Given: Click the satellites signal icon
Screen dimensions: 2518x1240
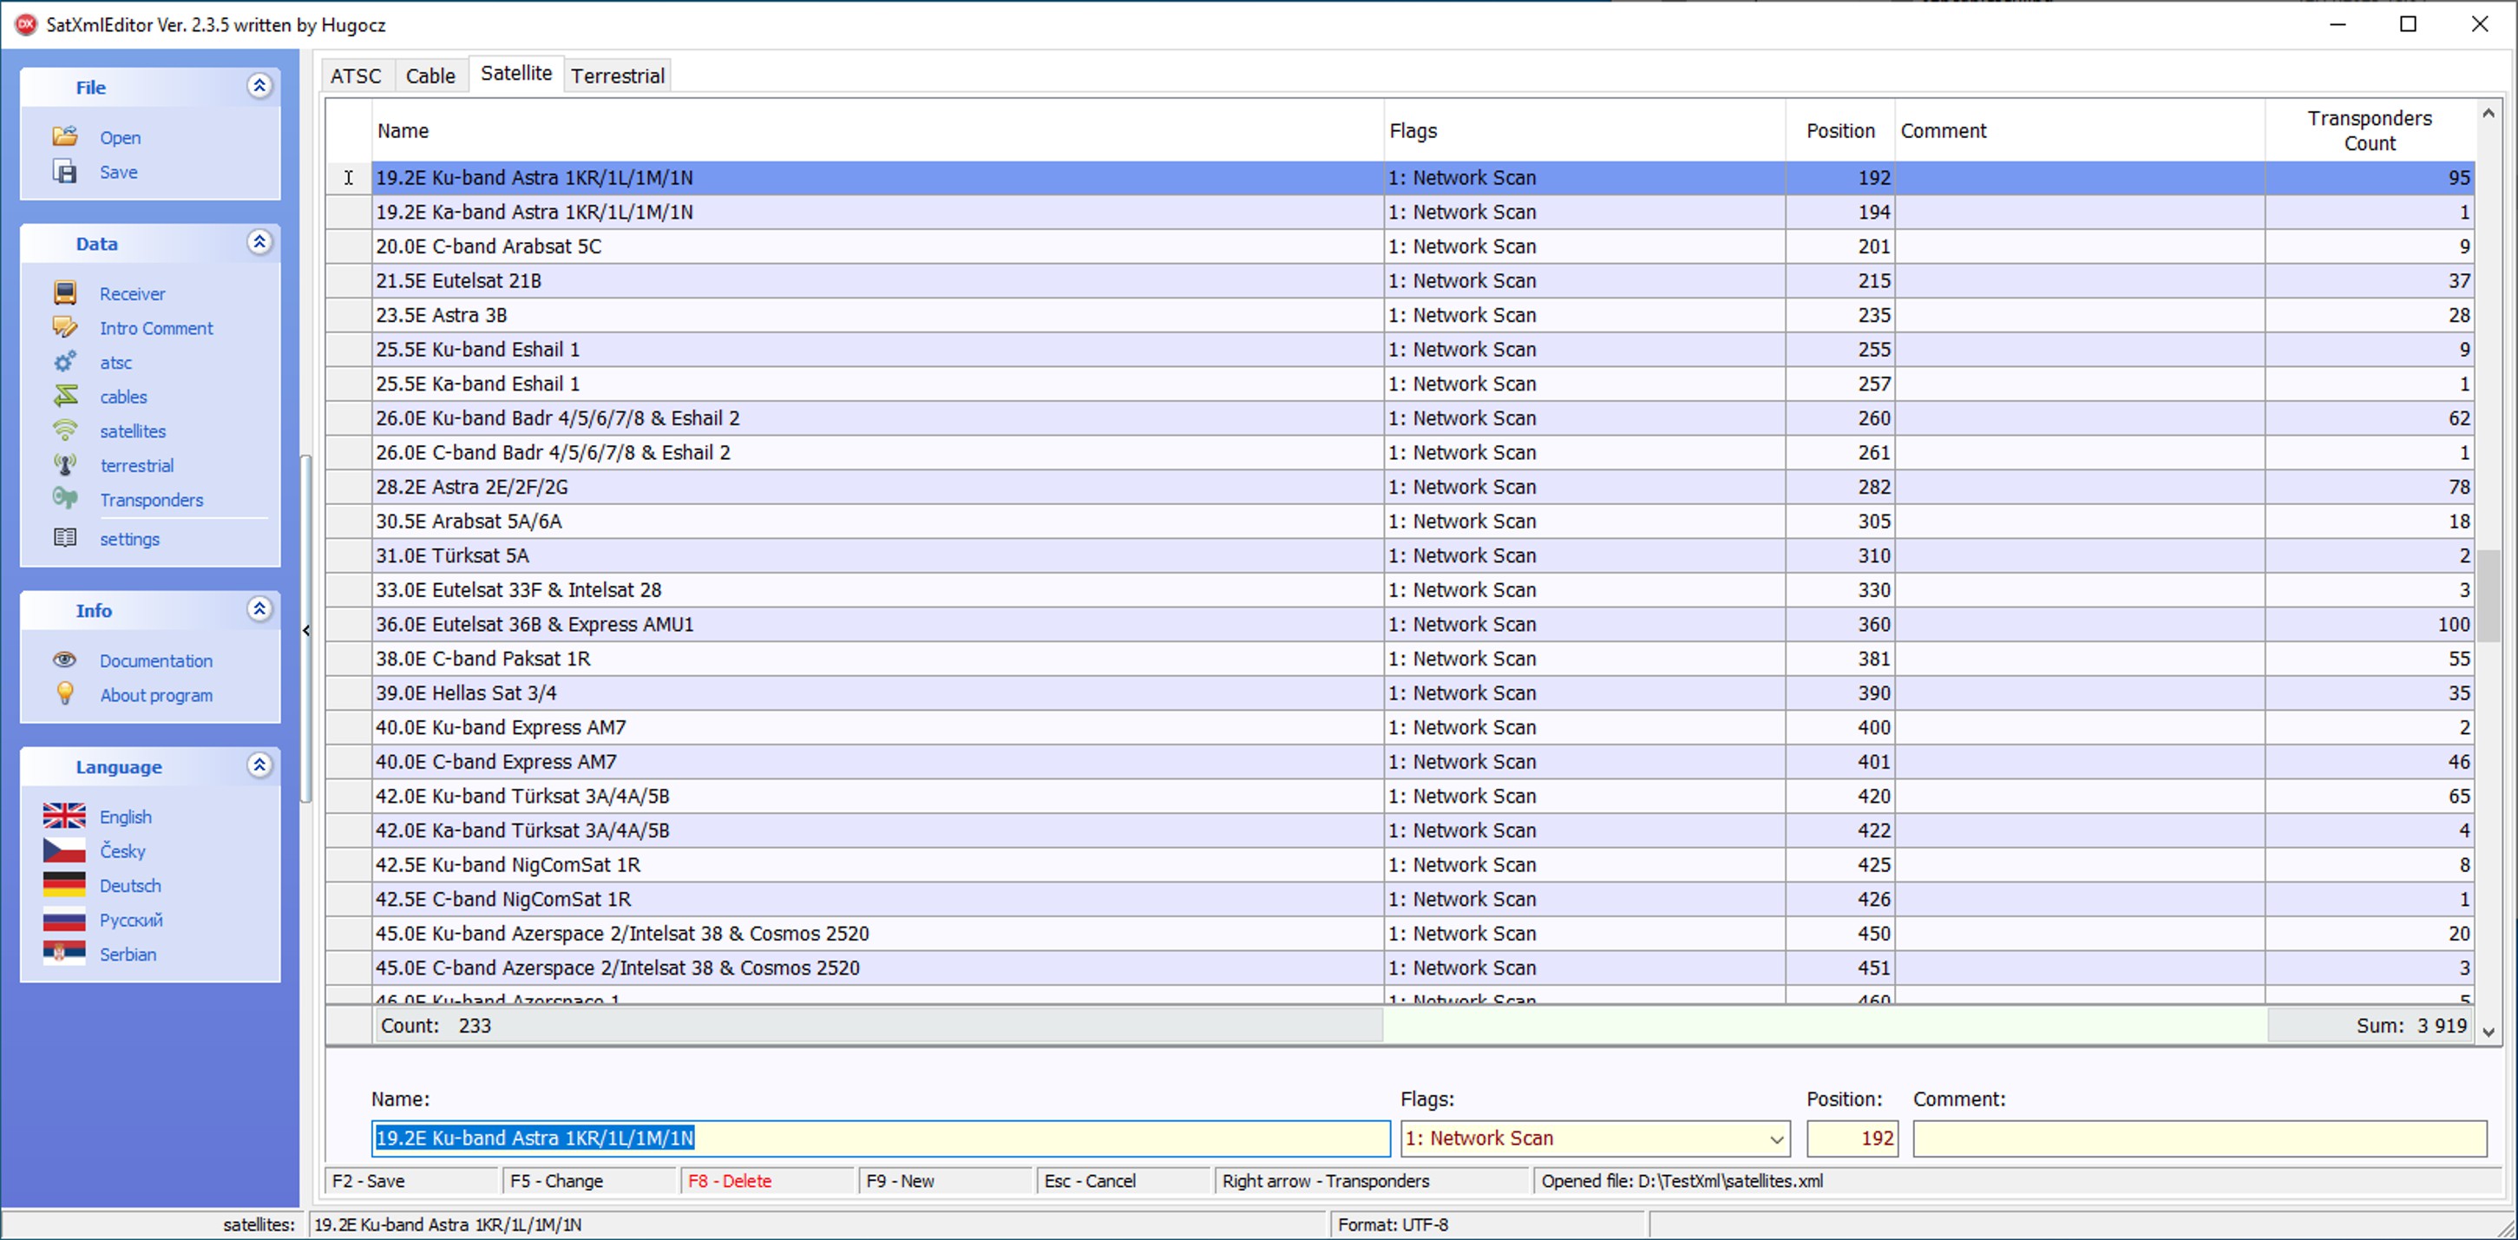Looking at the screenshot, I should pyautogui.click(x=64, y=430).
